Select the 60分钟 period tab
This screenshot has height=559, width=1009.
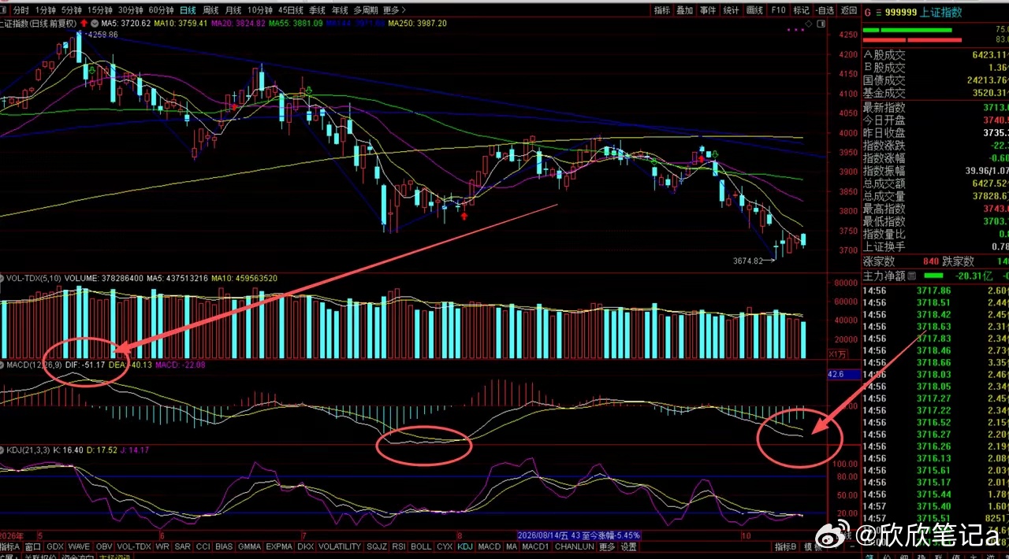pos(161,10)
